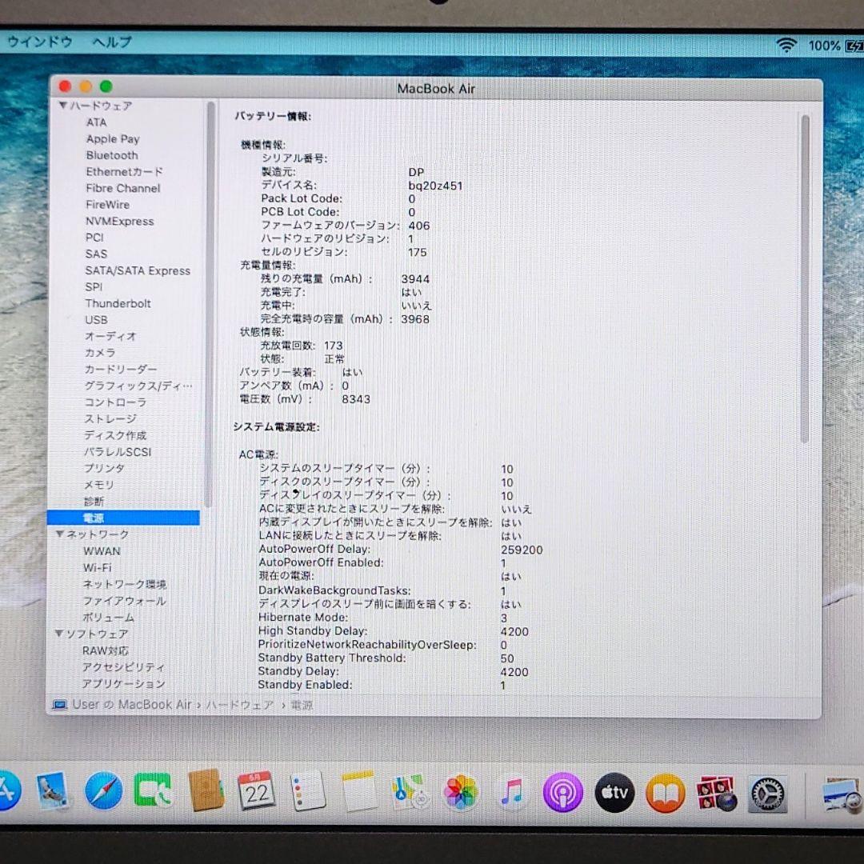Select NVMExpress in sidebar

pyautogui.click(x=119, y=221)
